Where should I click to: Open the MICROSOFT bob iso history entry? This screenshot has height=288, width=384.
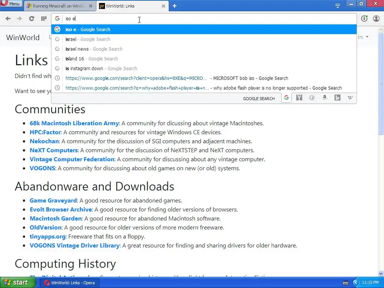pos(204,78)
